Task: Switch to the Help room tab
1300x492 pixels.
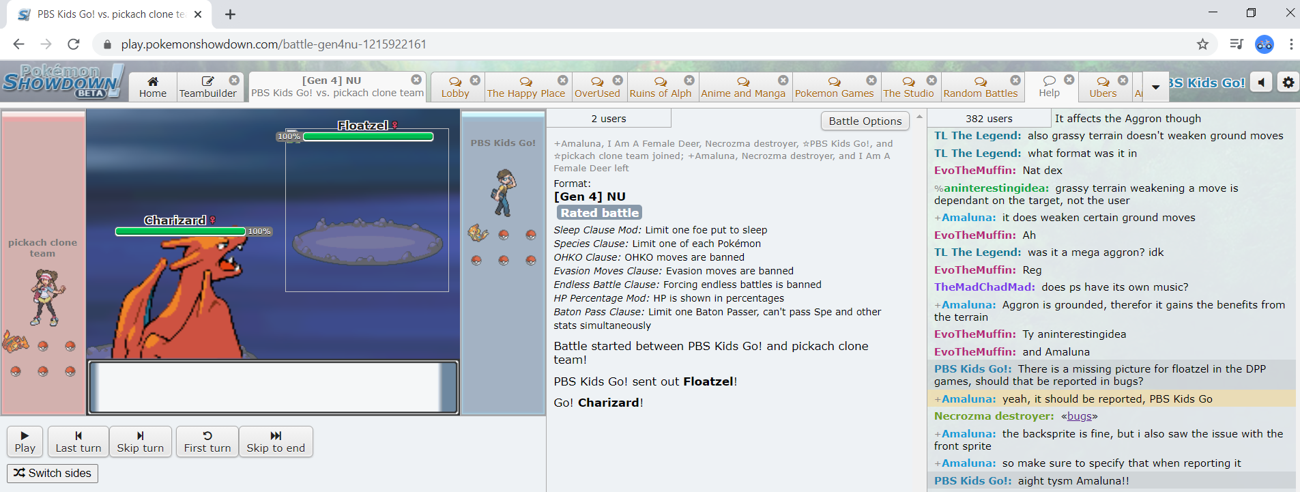Action: click(x=1050, y=87)
